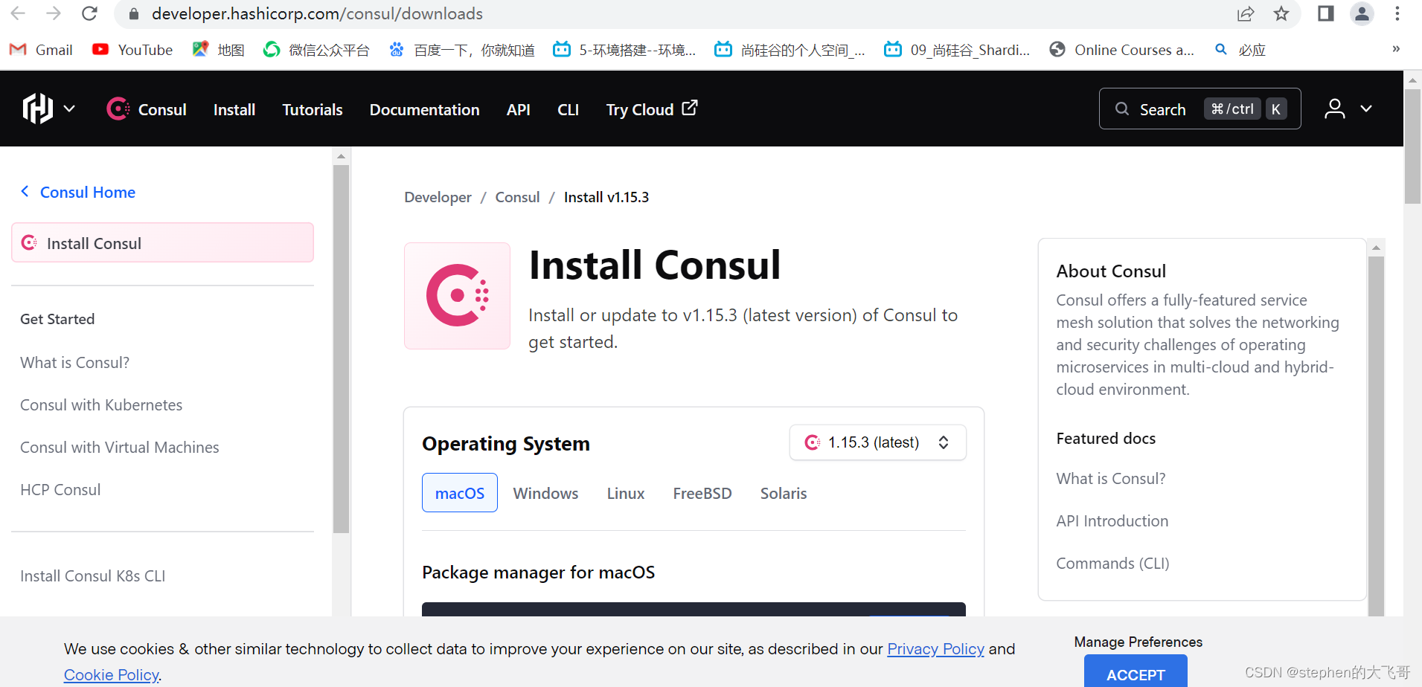Click the Search input box

click(x=1200, y=109)
